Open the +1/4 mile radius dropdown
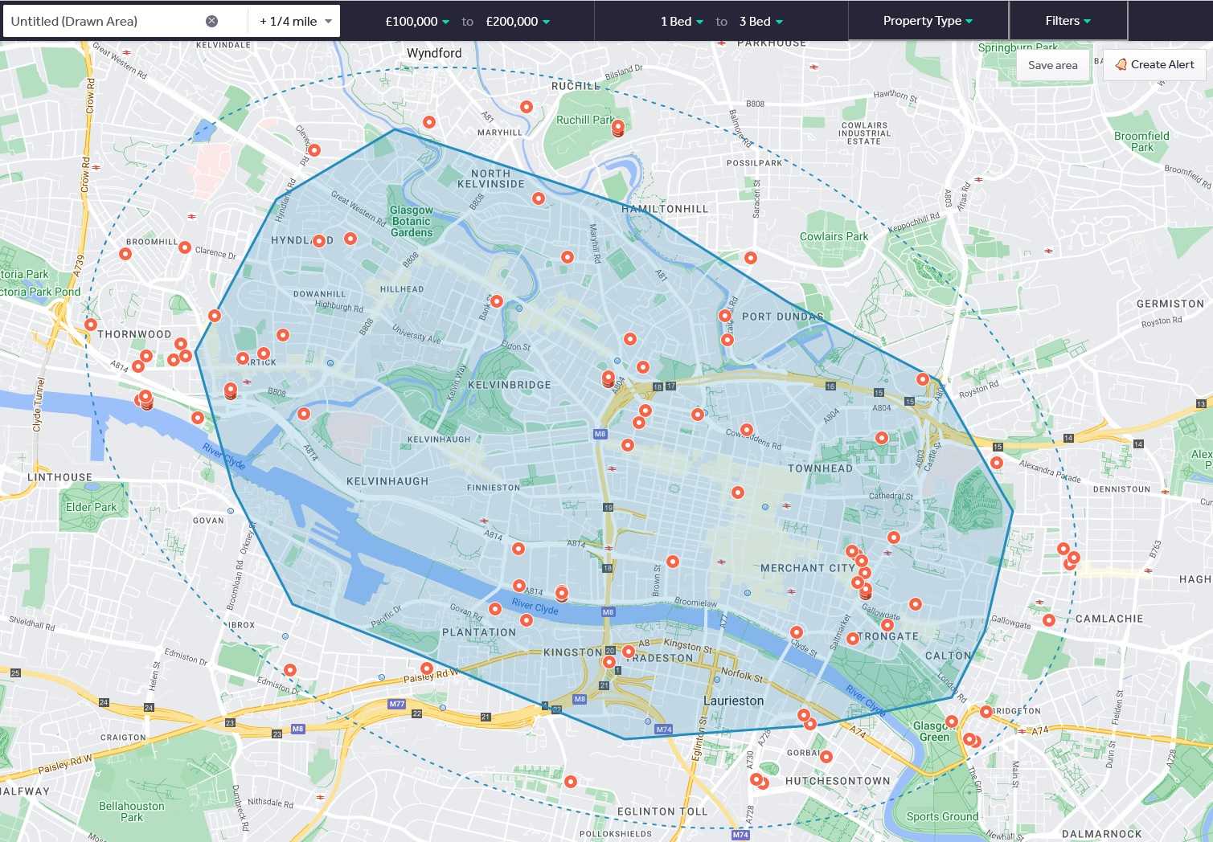The width and height of the screenshot is (1213, 842). click(294, 22)
